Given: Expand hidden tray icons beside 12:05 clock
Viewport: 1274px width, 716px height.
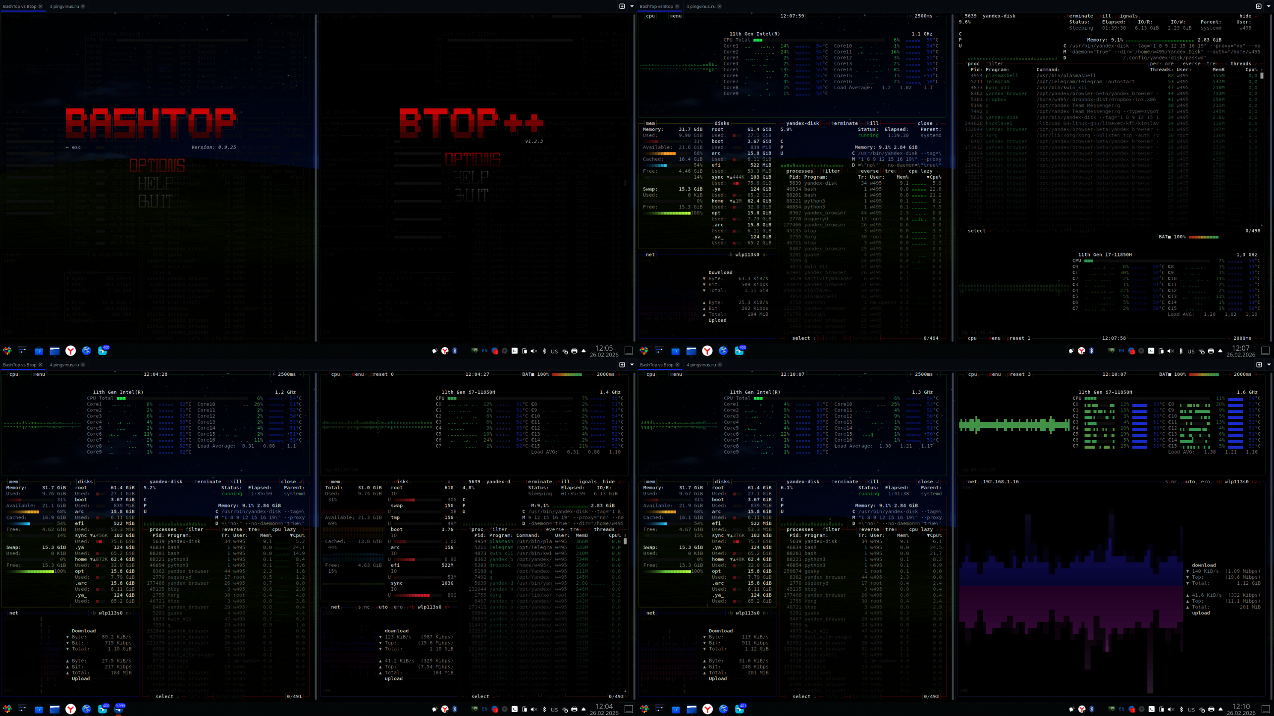Looking at the screenshot, I should point(584,351).
